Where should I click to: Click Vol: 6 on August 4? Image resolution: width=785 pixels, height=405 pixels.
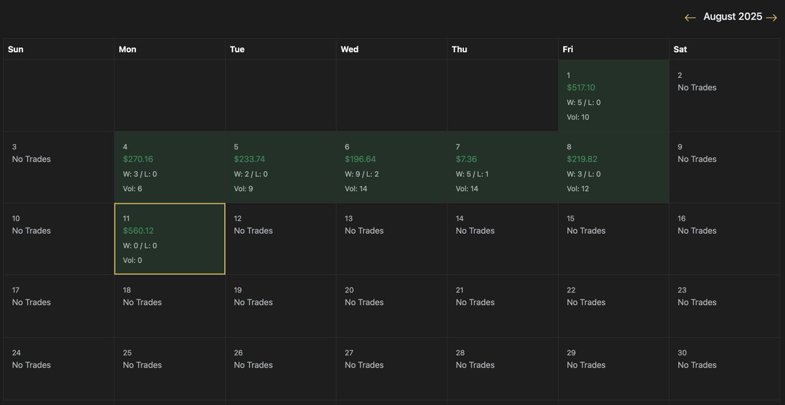132,189
